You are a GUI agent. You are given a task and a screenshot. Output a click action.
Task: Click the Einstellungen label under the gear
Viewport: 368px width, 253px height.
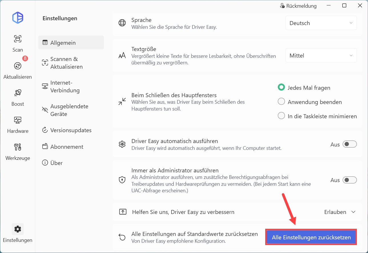pyautogui.click(x=18, y=240)
